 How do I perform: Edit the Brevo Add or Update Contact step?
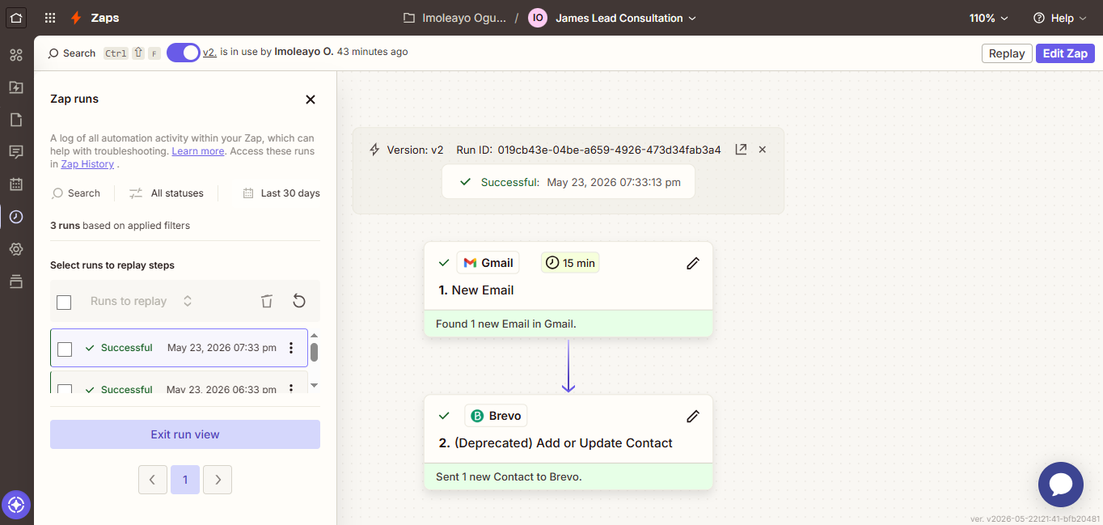click(x=692, y=416)
